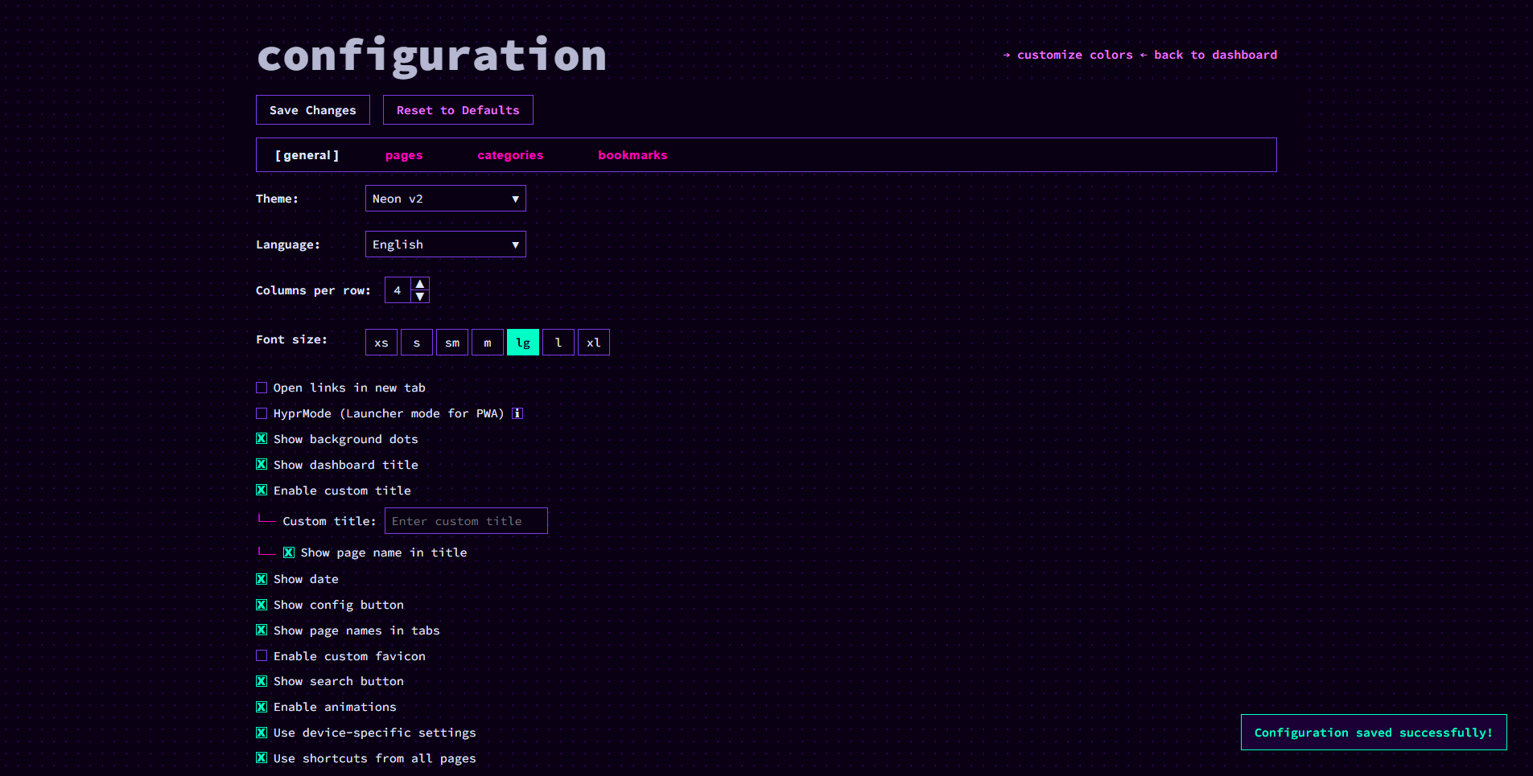
Task: Increase columns per row with up arrow
Action: pos(420,284)
